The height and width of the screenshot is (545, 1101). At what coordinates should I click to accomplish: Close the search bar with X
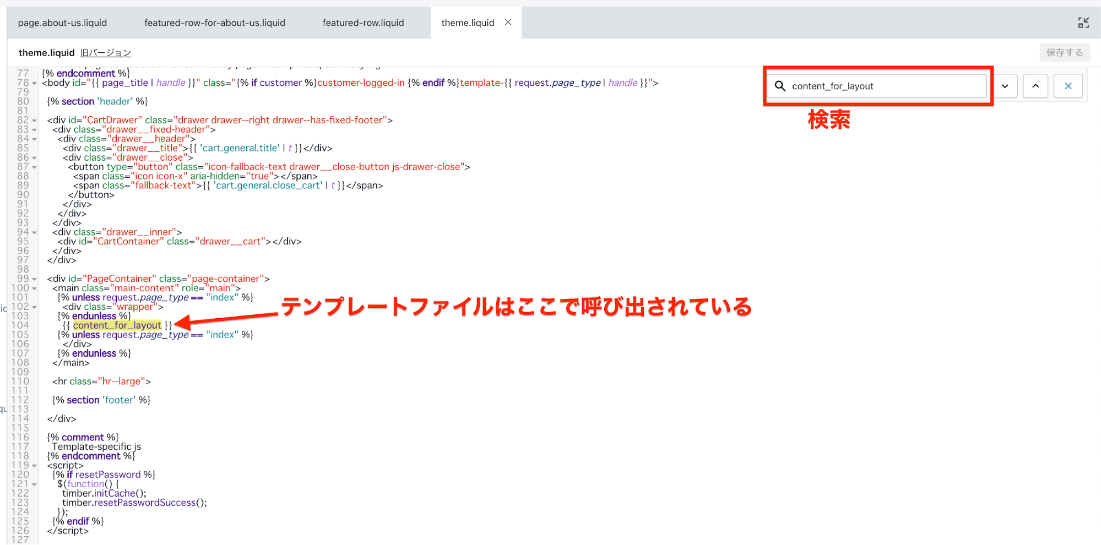coord(1068,86)
